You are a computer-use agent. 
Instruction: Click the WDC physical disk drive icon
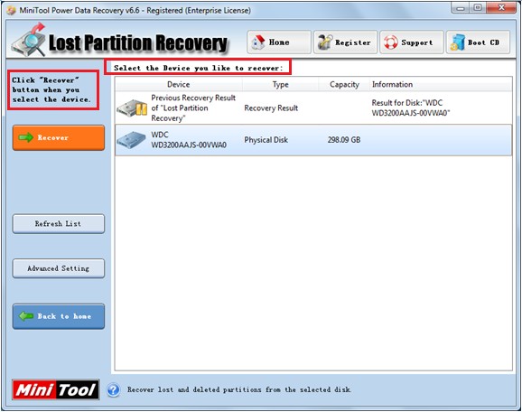pos(131,140)
